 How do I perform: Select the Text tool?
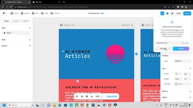35,13
